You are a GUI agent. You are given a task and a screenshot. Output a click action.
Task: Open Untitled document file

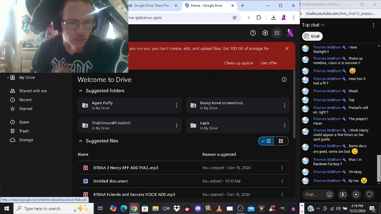(x=110, y=181)
